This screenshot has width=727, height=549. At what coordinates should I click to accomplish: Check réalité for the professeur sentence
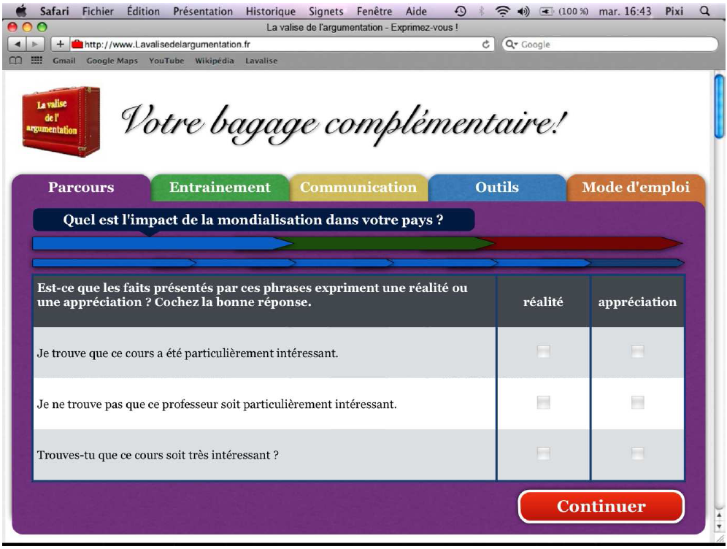pos(543,402)
